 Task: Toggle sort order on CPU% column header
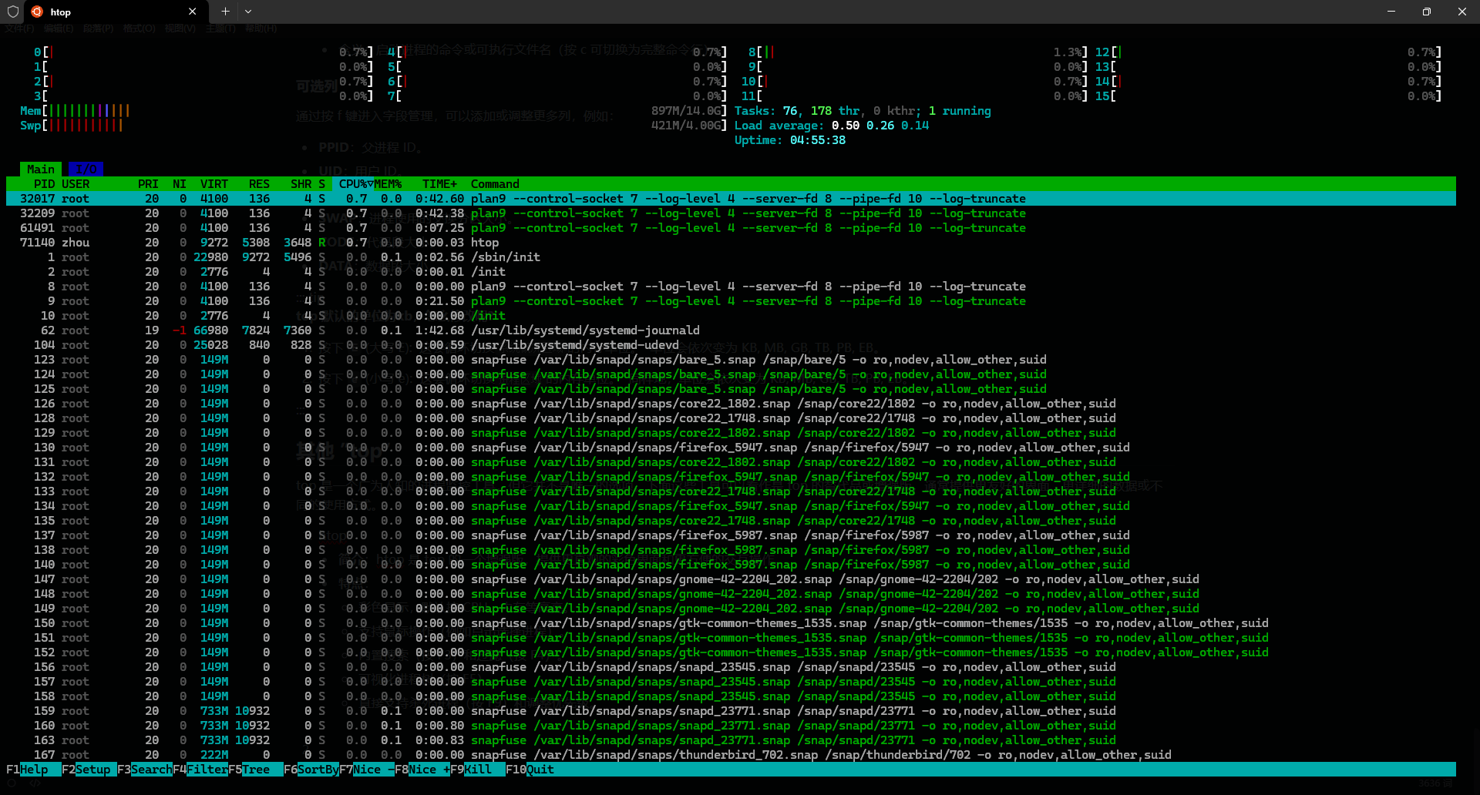tap(355, 184)
